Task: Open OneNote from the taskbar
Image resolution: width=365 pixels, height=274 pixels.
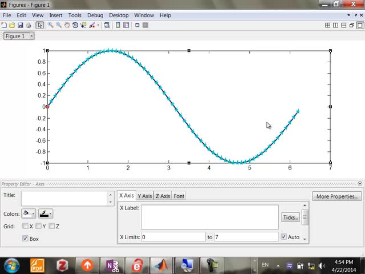Action: click(x=112, y=265)
